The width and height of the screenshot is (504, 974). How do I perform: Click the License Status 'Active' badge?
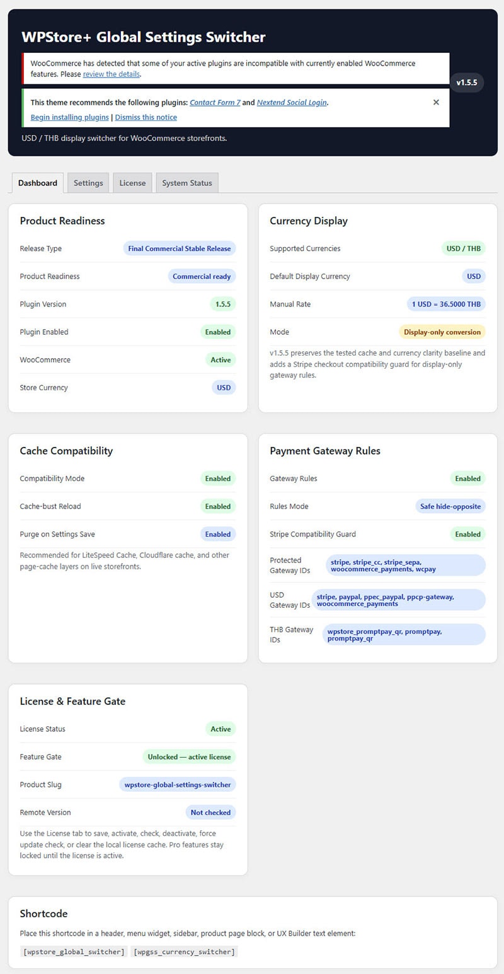click(220, 729)
